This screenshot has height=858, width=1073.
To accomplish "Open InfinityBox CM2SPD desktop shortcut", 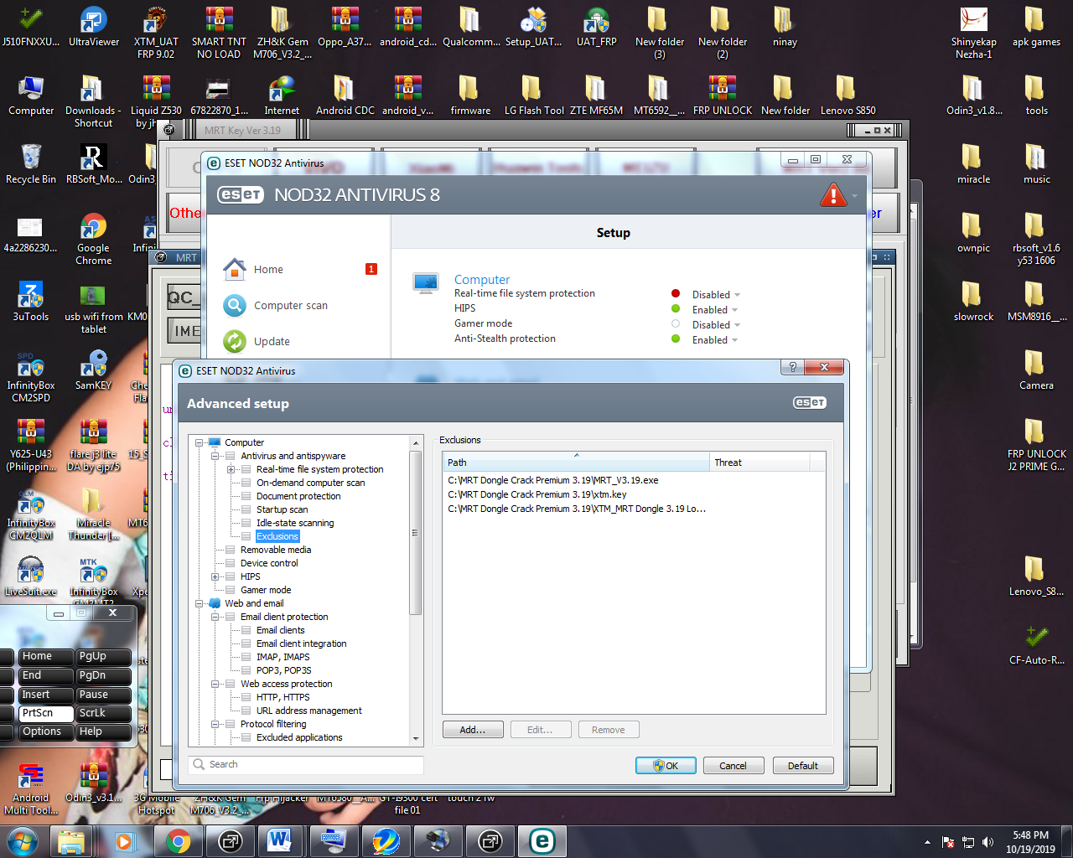I will pos(30,376).
